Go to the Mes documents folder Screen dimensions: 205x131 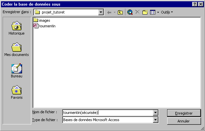16,49
